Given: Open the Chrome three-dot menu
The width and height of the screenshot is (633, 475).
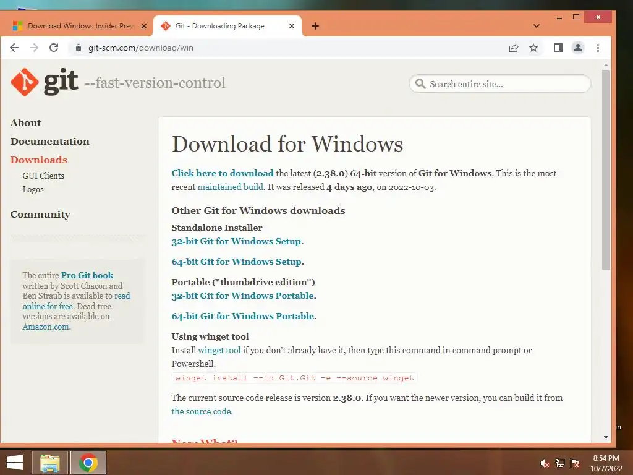Looking at the screenshot, I should coord(598,48).
